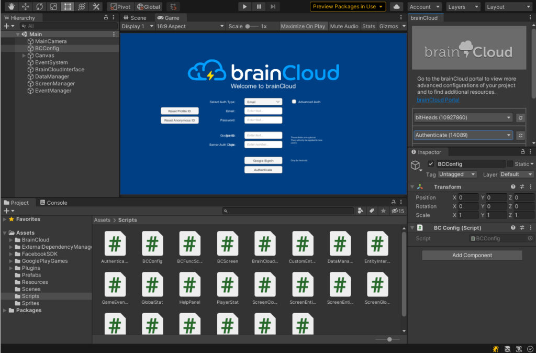Open the BCConfig script asset
536x353 pixels.
[152, 247]
